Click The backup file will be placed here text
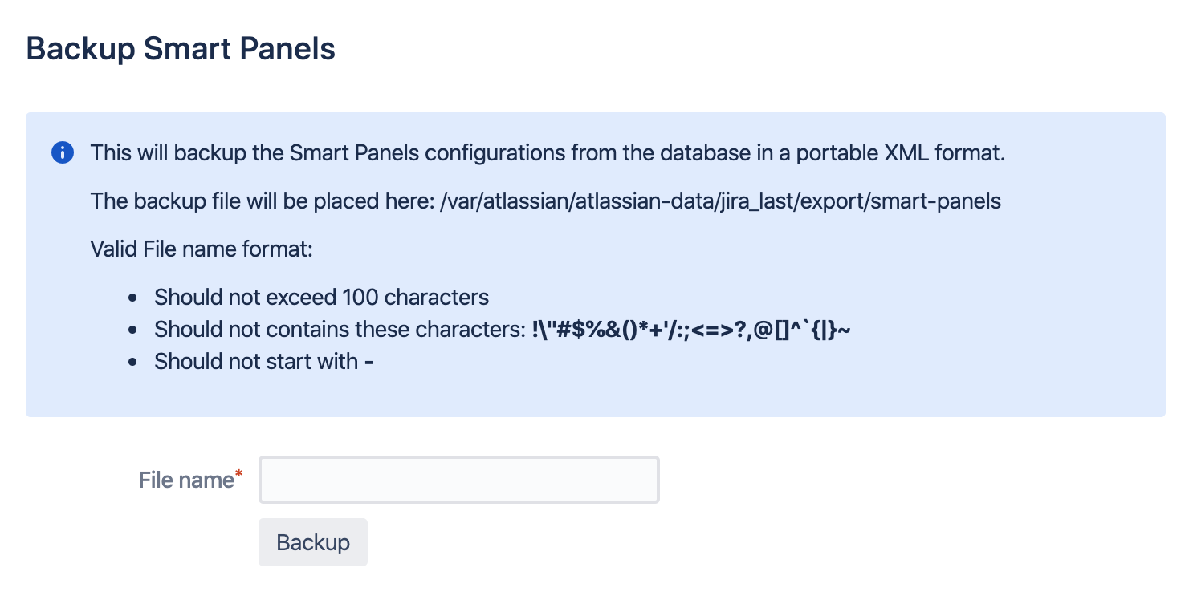 [263, 201]
